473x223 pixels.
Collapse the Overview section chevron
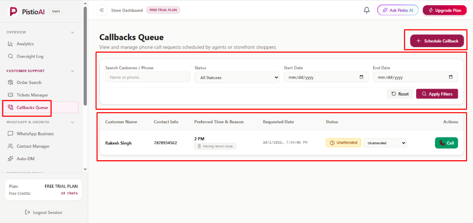72,32
